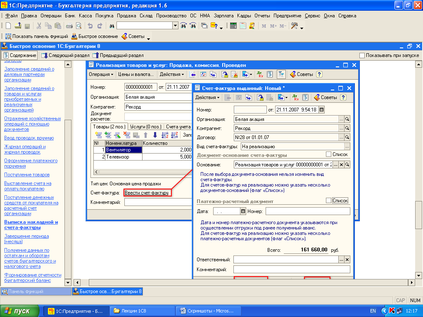Click the Cut scissors icon
This screenshot has height=317, width=423.
(x=39, y=26)
